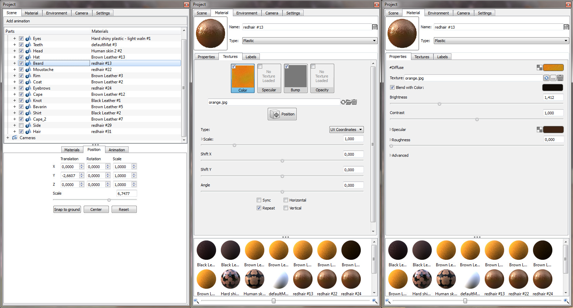Enable the Sync checkbox
Image resolution: width=573 pixels, height=308 pixels.
pos(259,200)
